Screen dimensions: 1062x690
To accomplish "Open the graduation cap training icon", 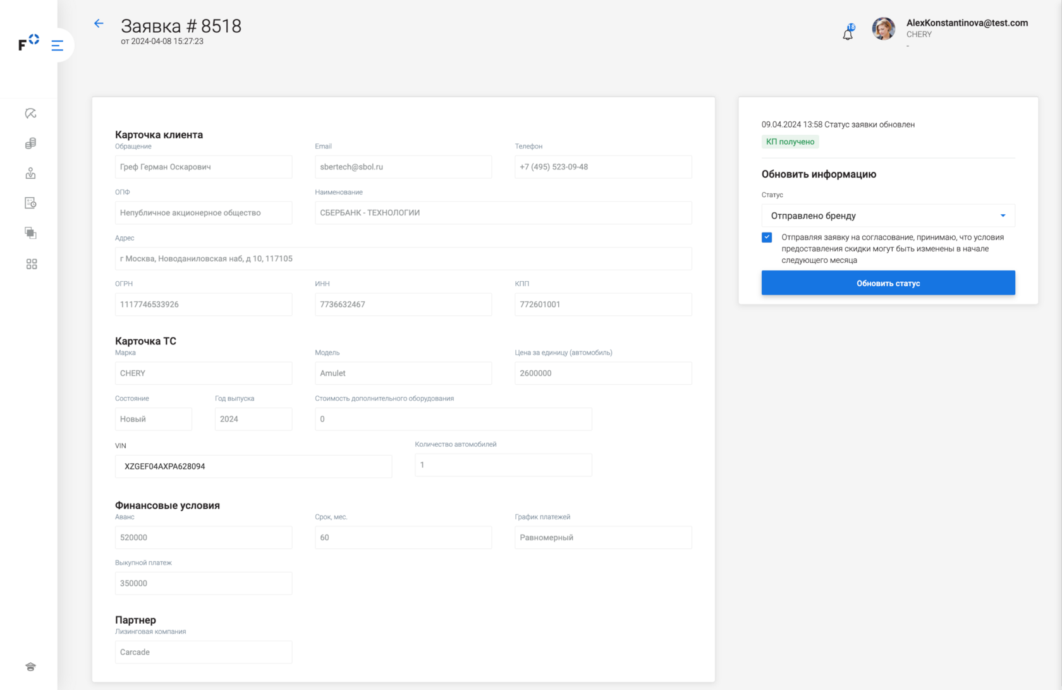I will coord(30,667).
